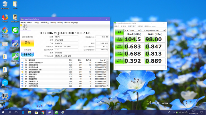Open Microsoft Store from the taskbar
The width and height of the screenshot is (206, 115).
point(36,112)
